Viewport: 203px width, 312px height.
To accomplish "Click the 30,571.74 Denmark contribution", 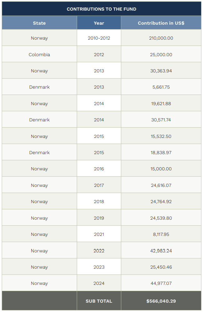I will 161,120.
